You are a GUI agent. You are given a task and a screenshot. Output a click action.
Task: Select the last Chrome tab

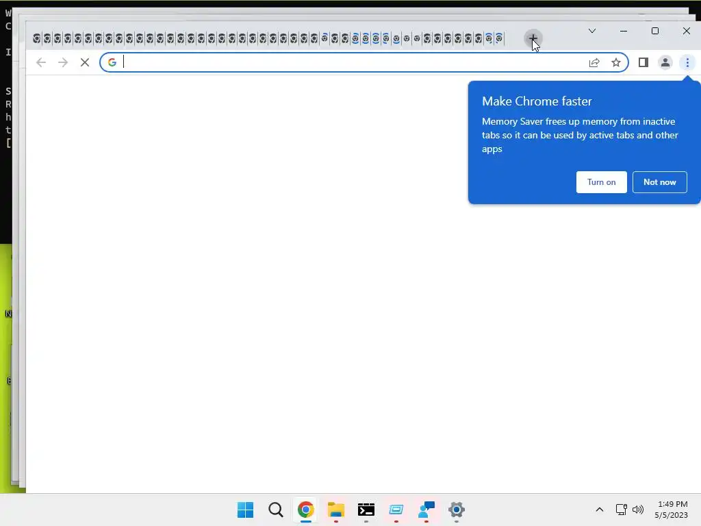point(499,39)
